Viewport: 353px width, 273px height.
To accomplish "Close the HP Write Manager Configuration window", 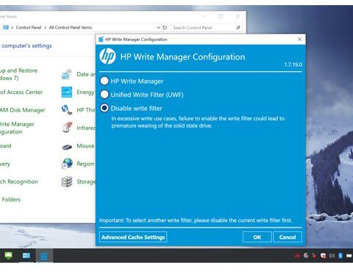I will (299, 39).
